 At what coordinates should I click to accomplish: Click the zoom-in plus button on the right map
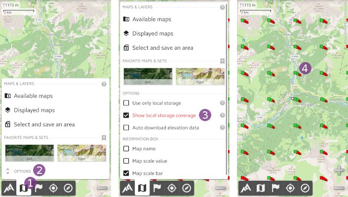point(339,171)
